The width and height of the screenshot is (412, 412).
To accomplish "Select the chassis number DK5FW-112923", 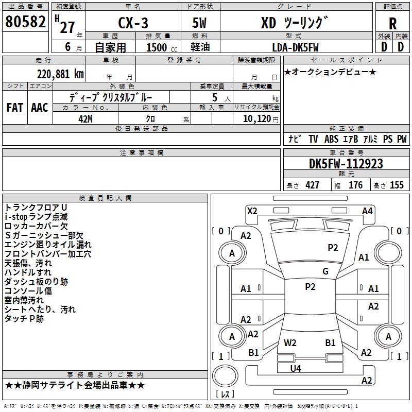I will click(346, 164).
